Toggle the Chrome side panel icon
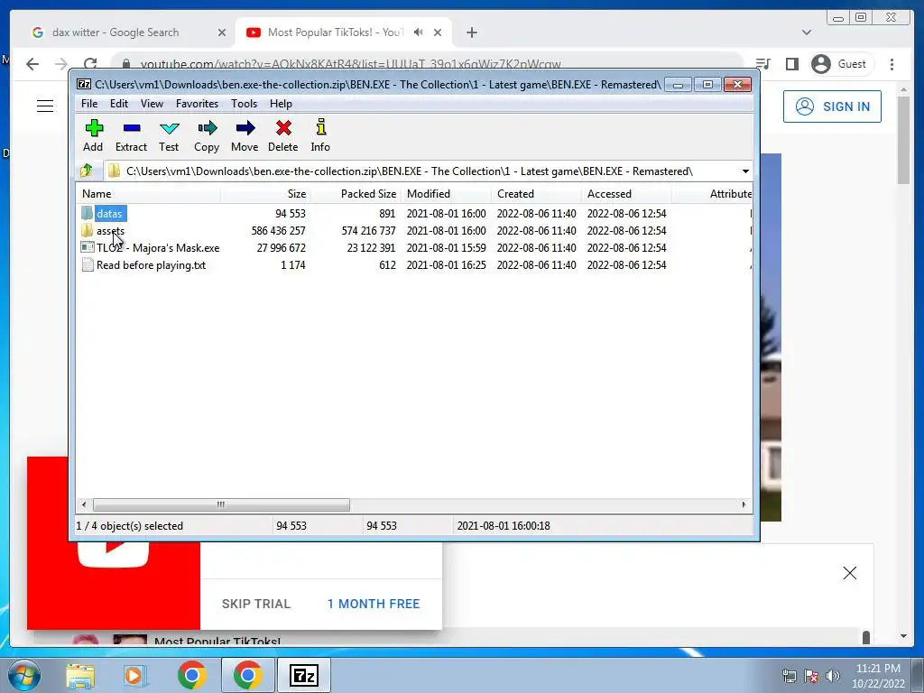This screenshot has height=693, width=924. 792,64
